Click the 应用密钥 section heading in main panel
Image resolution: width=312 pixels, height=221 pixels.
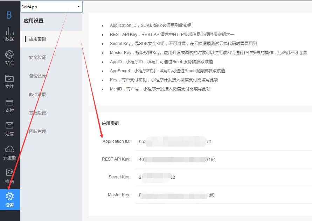[x=110, y=123]
